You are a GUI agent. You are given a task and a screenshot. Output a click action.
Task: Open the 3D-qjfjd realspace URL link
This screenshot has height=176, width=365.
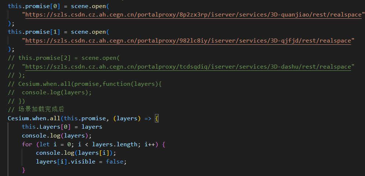(188, 41)
